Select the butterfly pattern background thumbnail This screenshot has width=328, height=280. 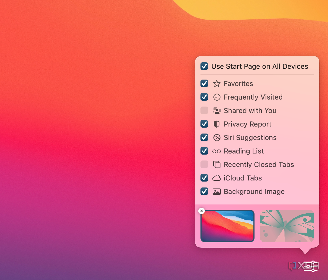click(287, 226)
